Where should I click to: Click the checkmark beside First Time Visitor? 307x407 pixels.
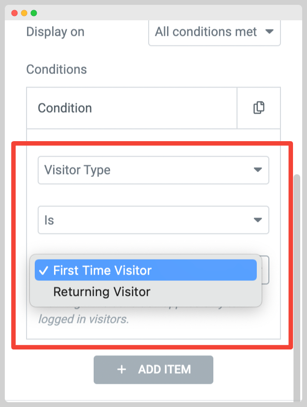tap(43, 271)
